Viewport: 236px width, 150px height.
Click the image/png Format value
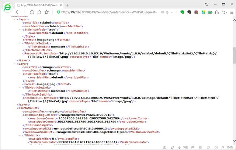[x=46, y=40]
